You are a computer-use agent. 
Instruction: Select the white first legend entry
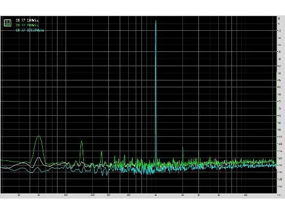[x=27, y=20]
